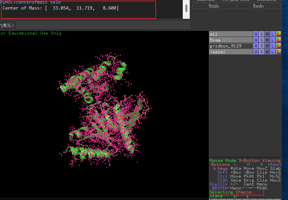Screen dimensions: 288x200
Task: Open the Label menu for 5vqa
Action: pyautogui.click(x=273, y=40)
